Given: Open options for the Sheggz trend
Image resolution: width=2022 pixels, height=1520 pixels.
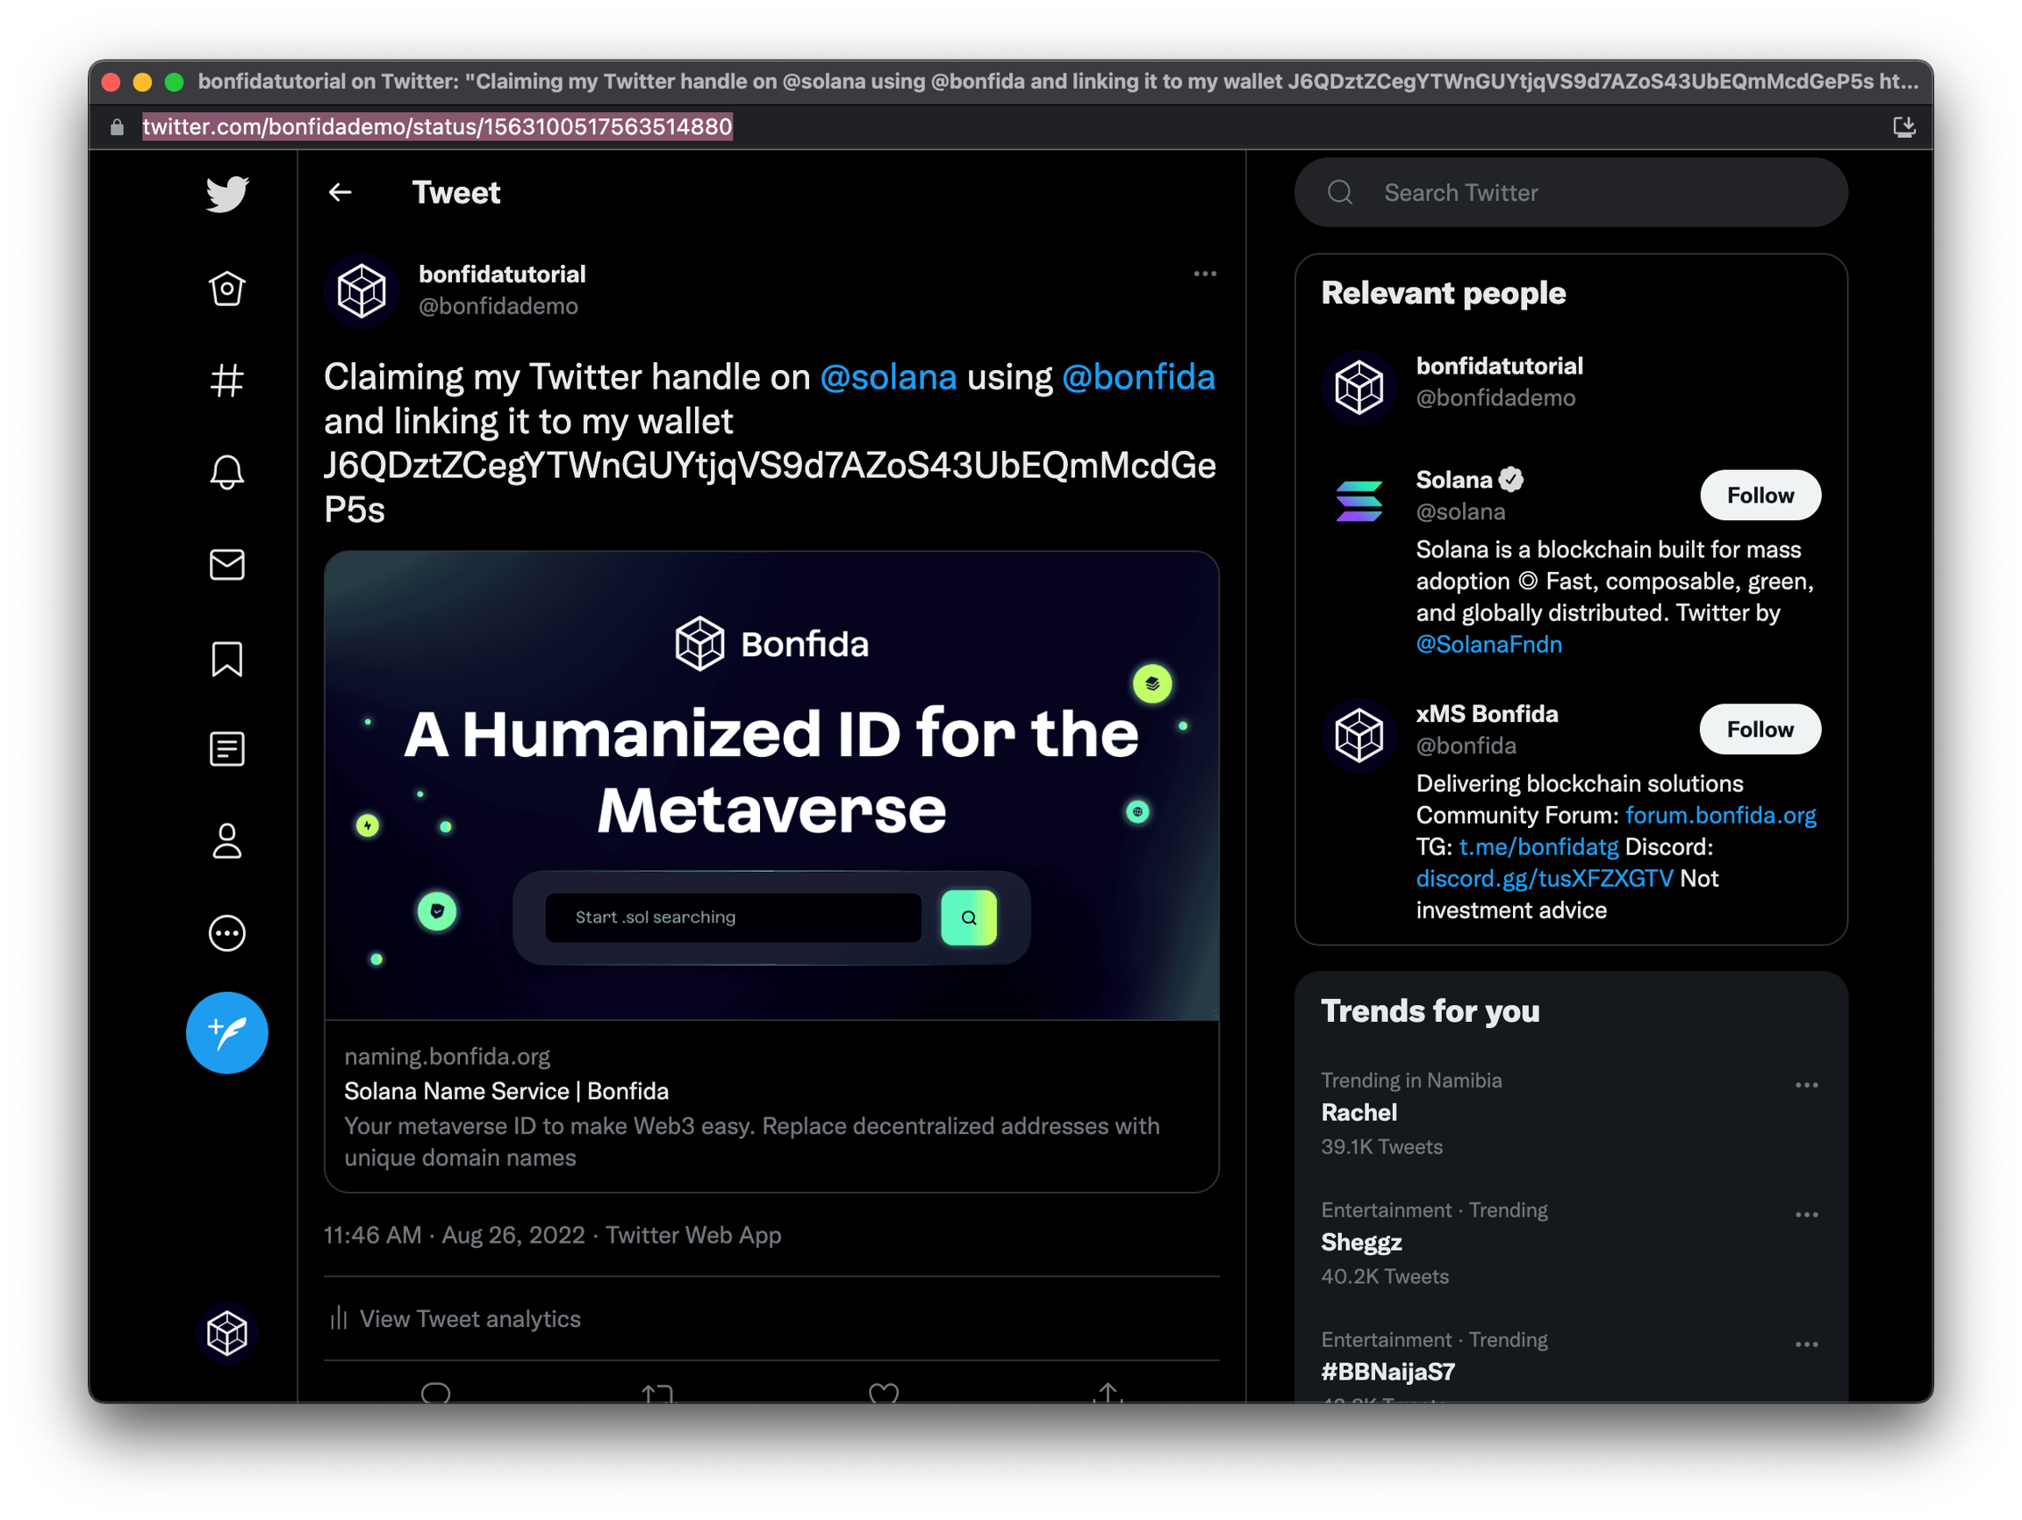Looking at the screenshot, I should tap(1805, 1215).
